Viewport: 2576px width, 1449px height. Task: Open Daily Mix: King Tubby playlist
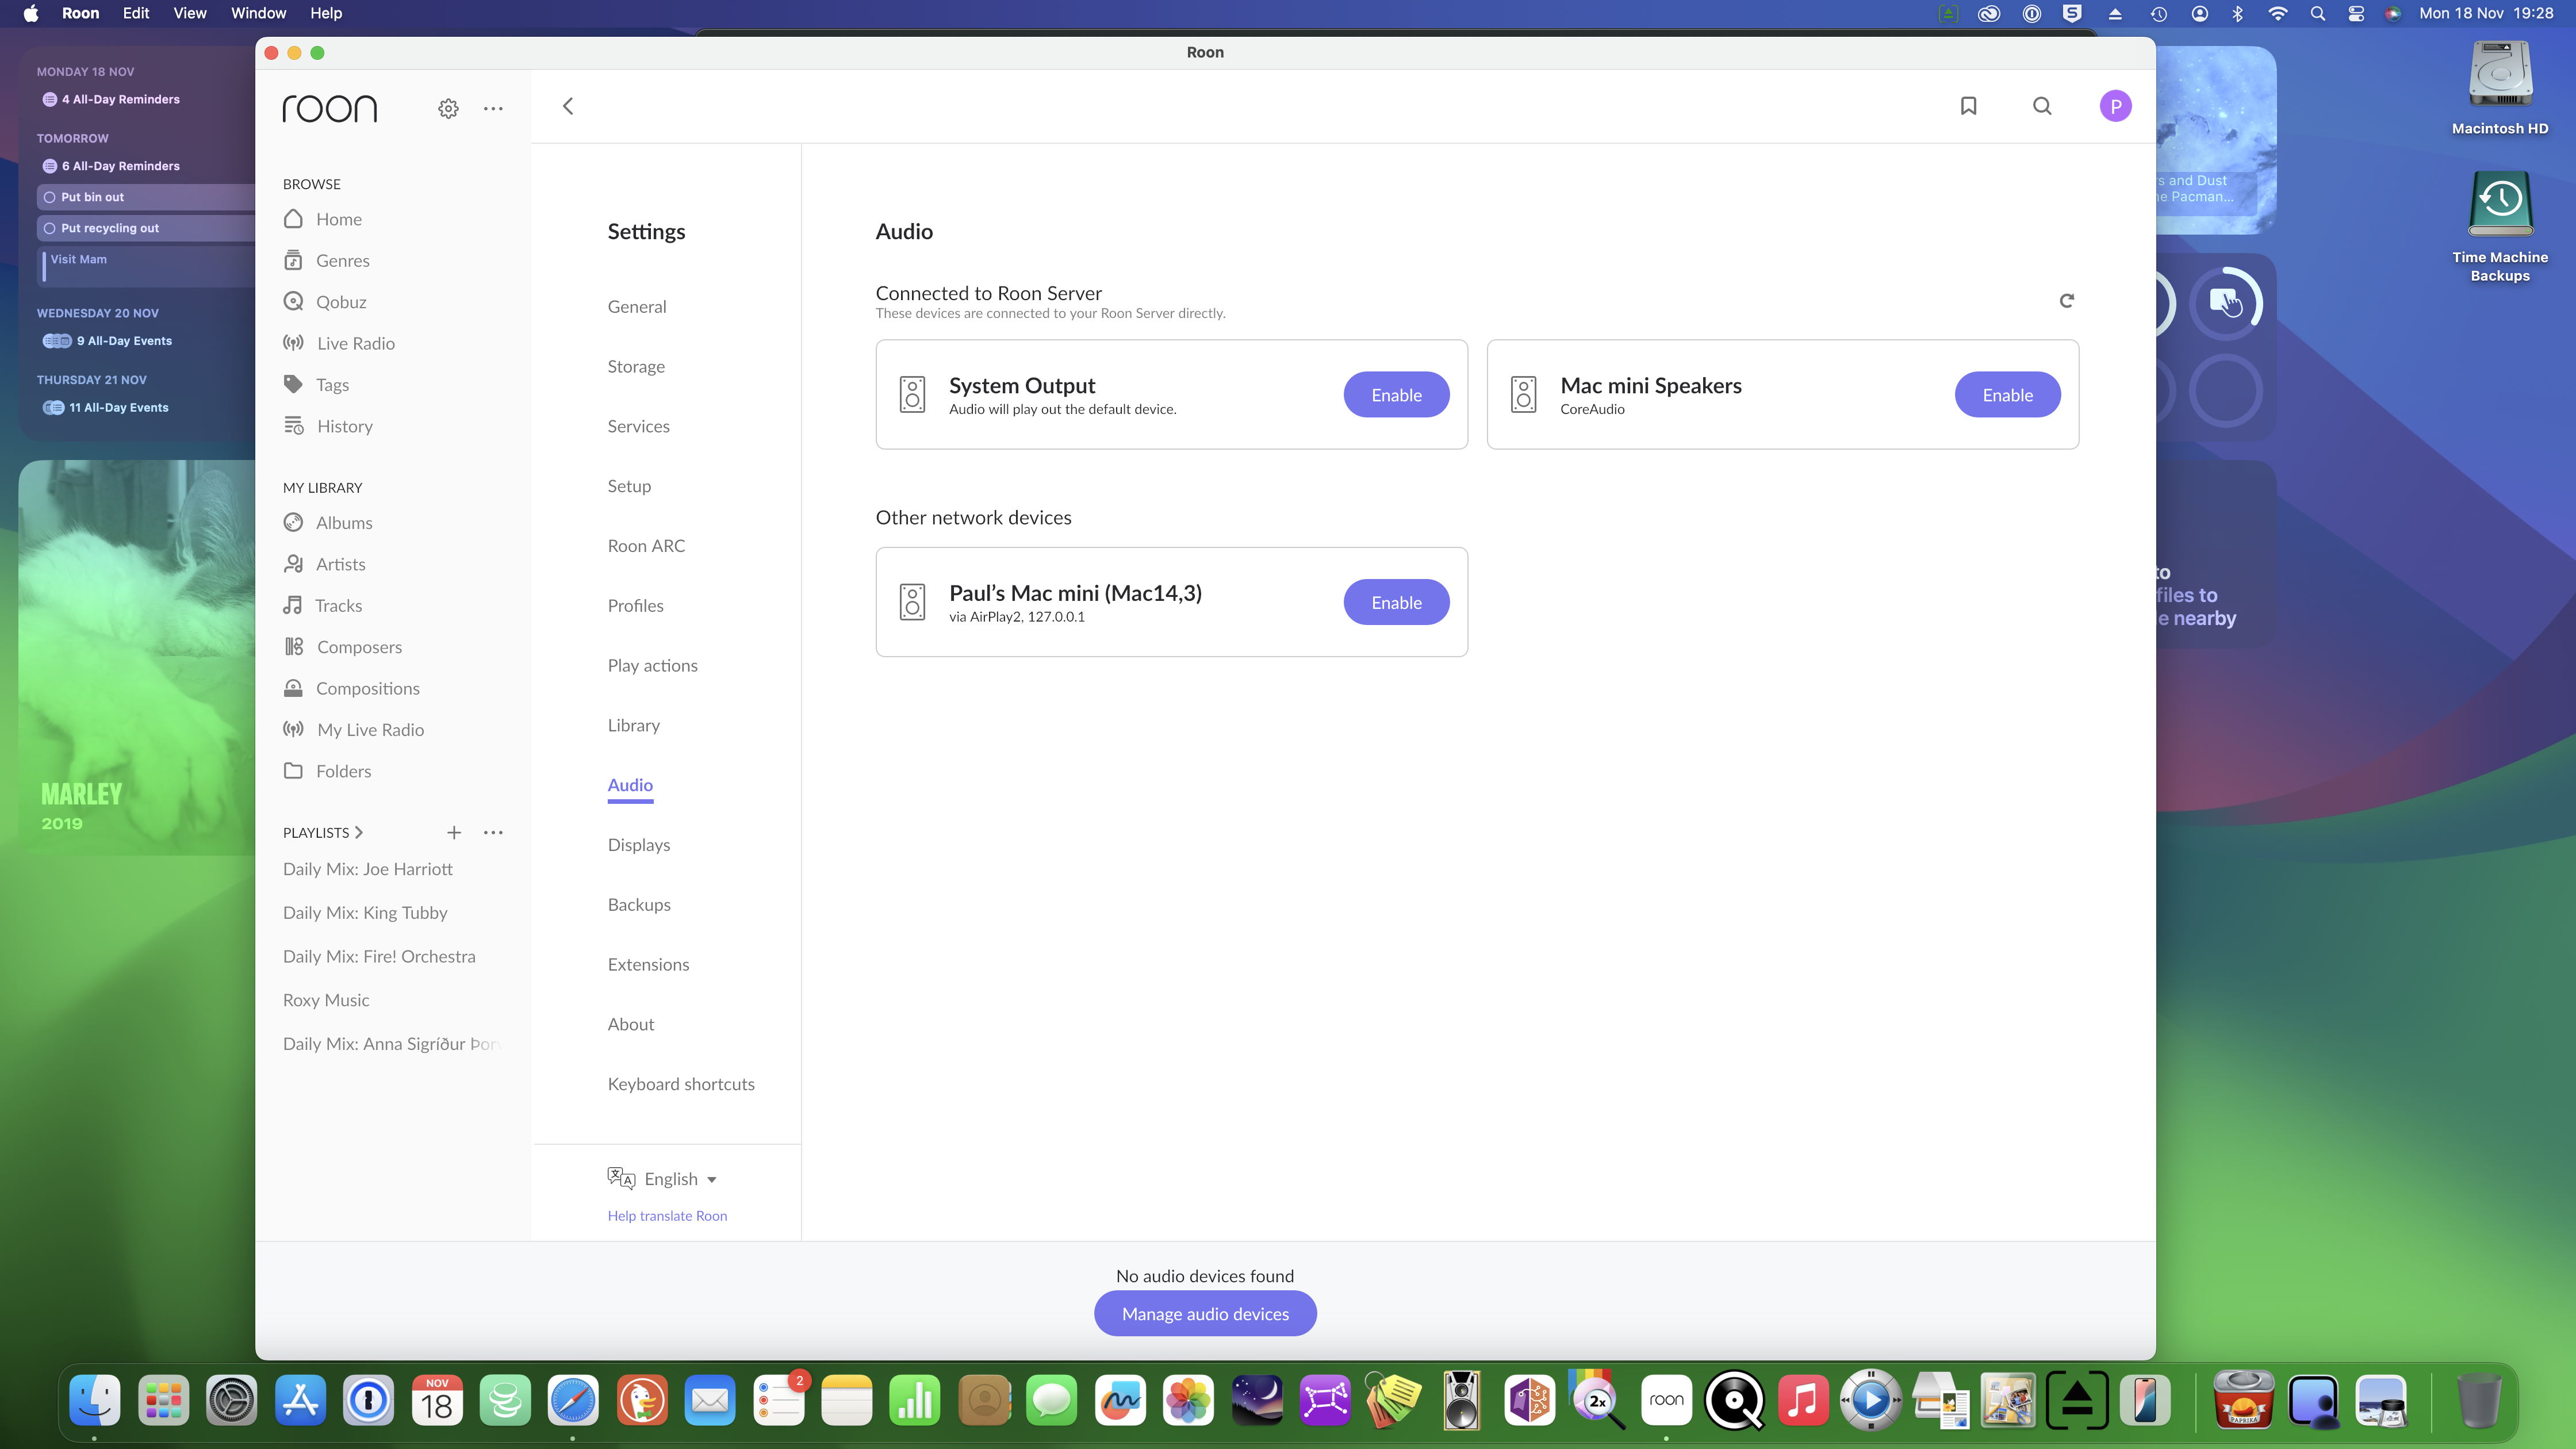(365, 913)
